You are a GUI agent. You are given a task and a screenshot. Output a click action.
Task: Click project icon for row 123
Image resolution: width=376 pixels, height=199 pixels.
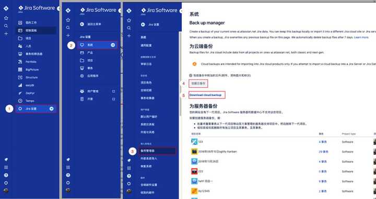(x=194, y=142)
